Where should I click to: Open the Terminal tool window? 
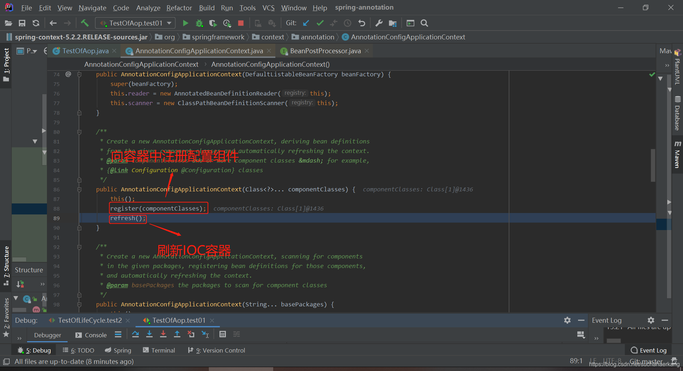coord(159,350)
